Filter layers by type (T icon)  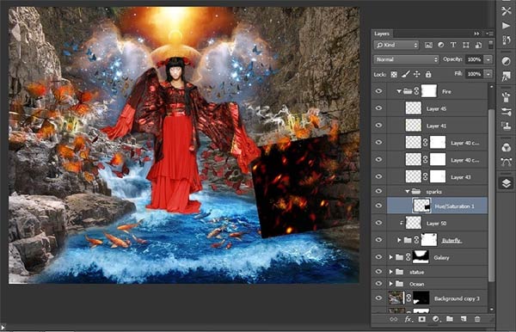[x=453, y=45]
